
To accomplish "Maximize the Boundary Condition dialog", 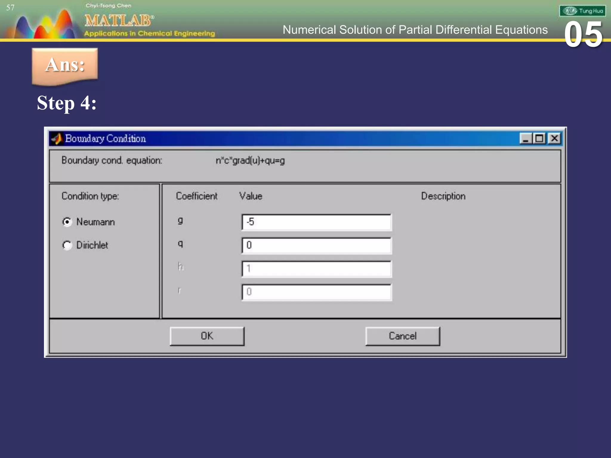I will (x=540, y=139).
